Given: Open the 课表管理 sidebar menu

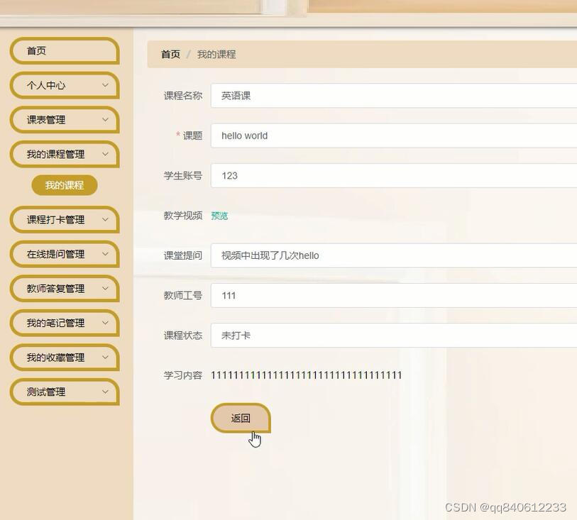Looking at the screenshot, I should [65, 119].
